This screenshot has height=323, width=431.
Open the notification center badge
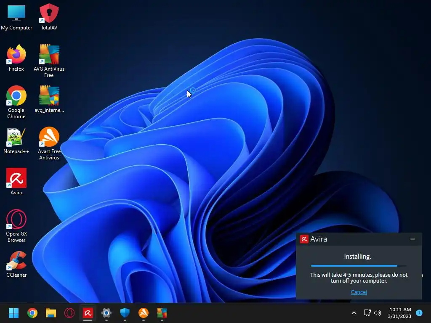point(419,312)
